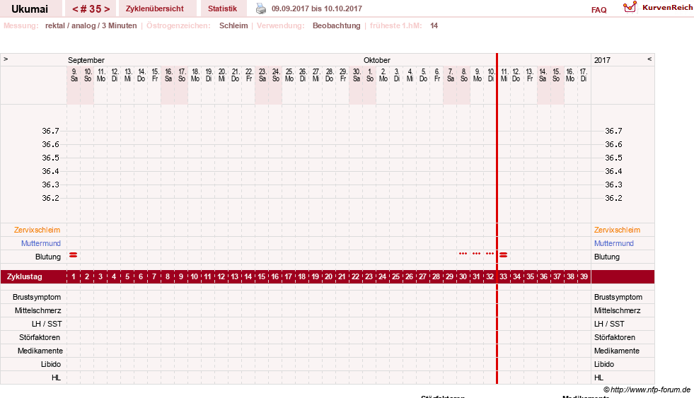Click the left 36.2 temperature label
Screen dimensions: 694x398
click(x=50, y=198)
